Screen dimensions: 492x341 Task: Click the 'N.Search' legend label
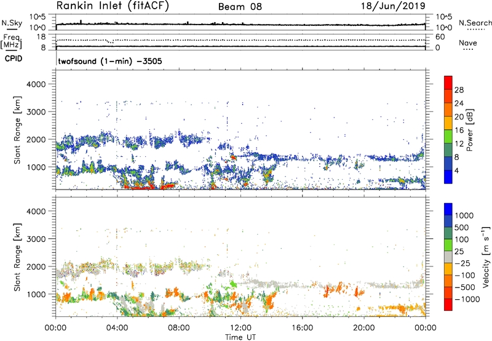click(x=475, y=23)
